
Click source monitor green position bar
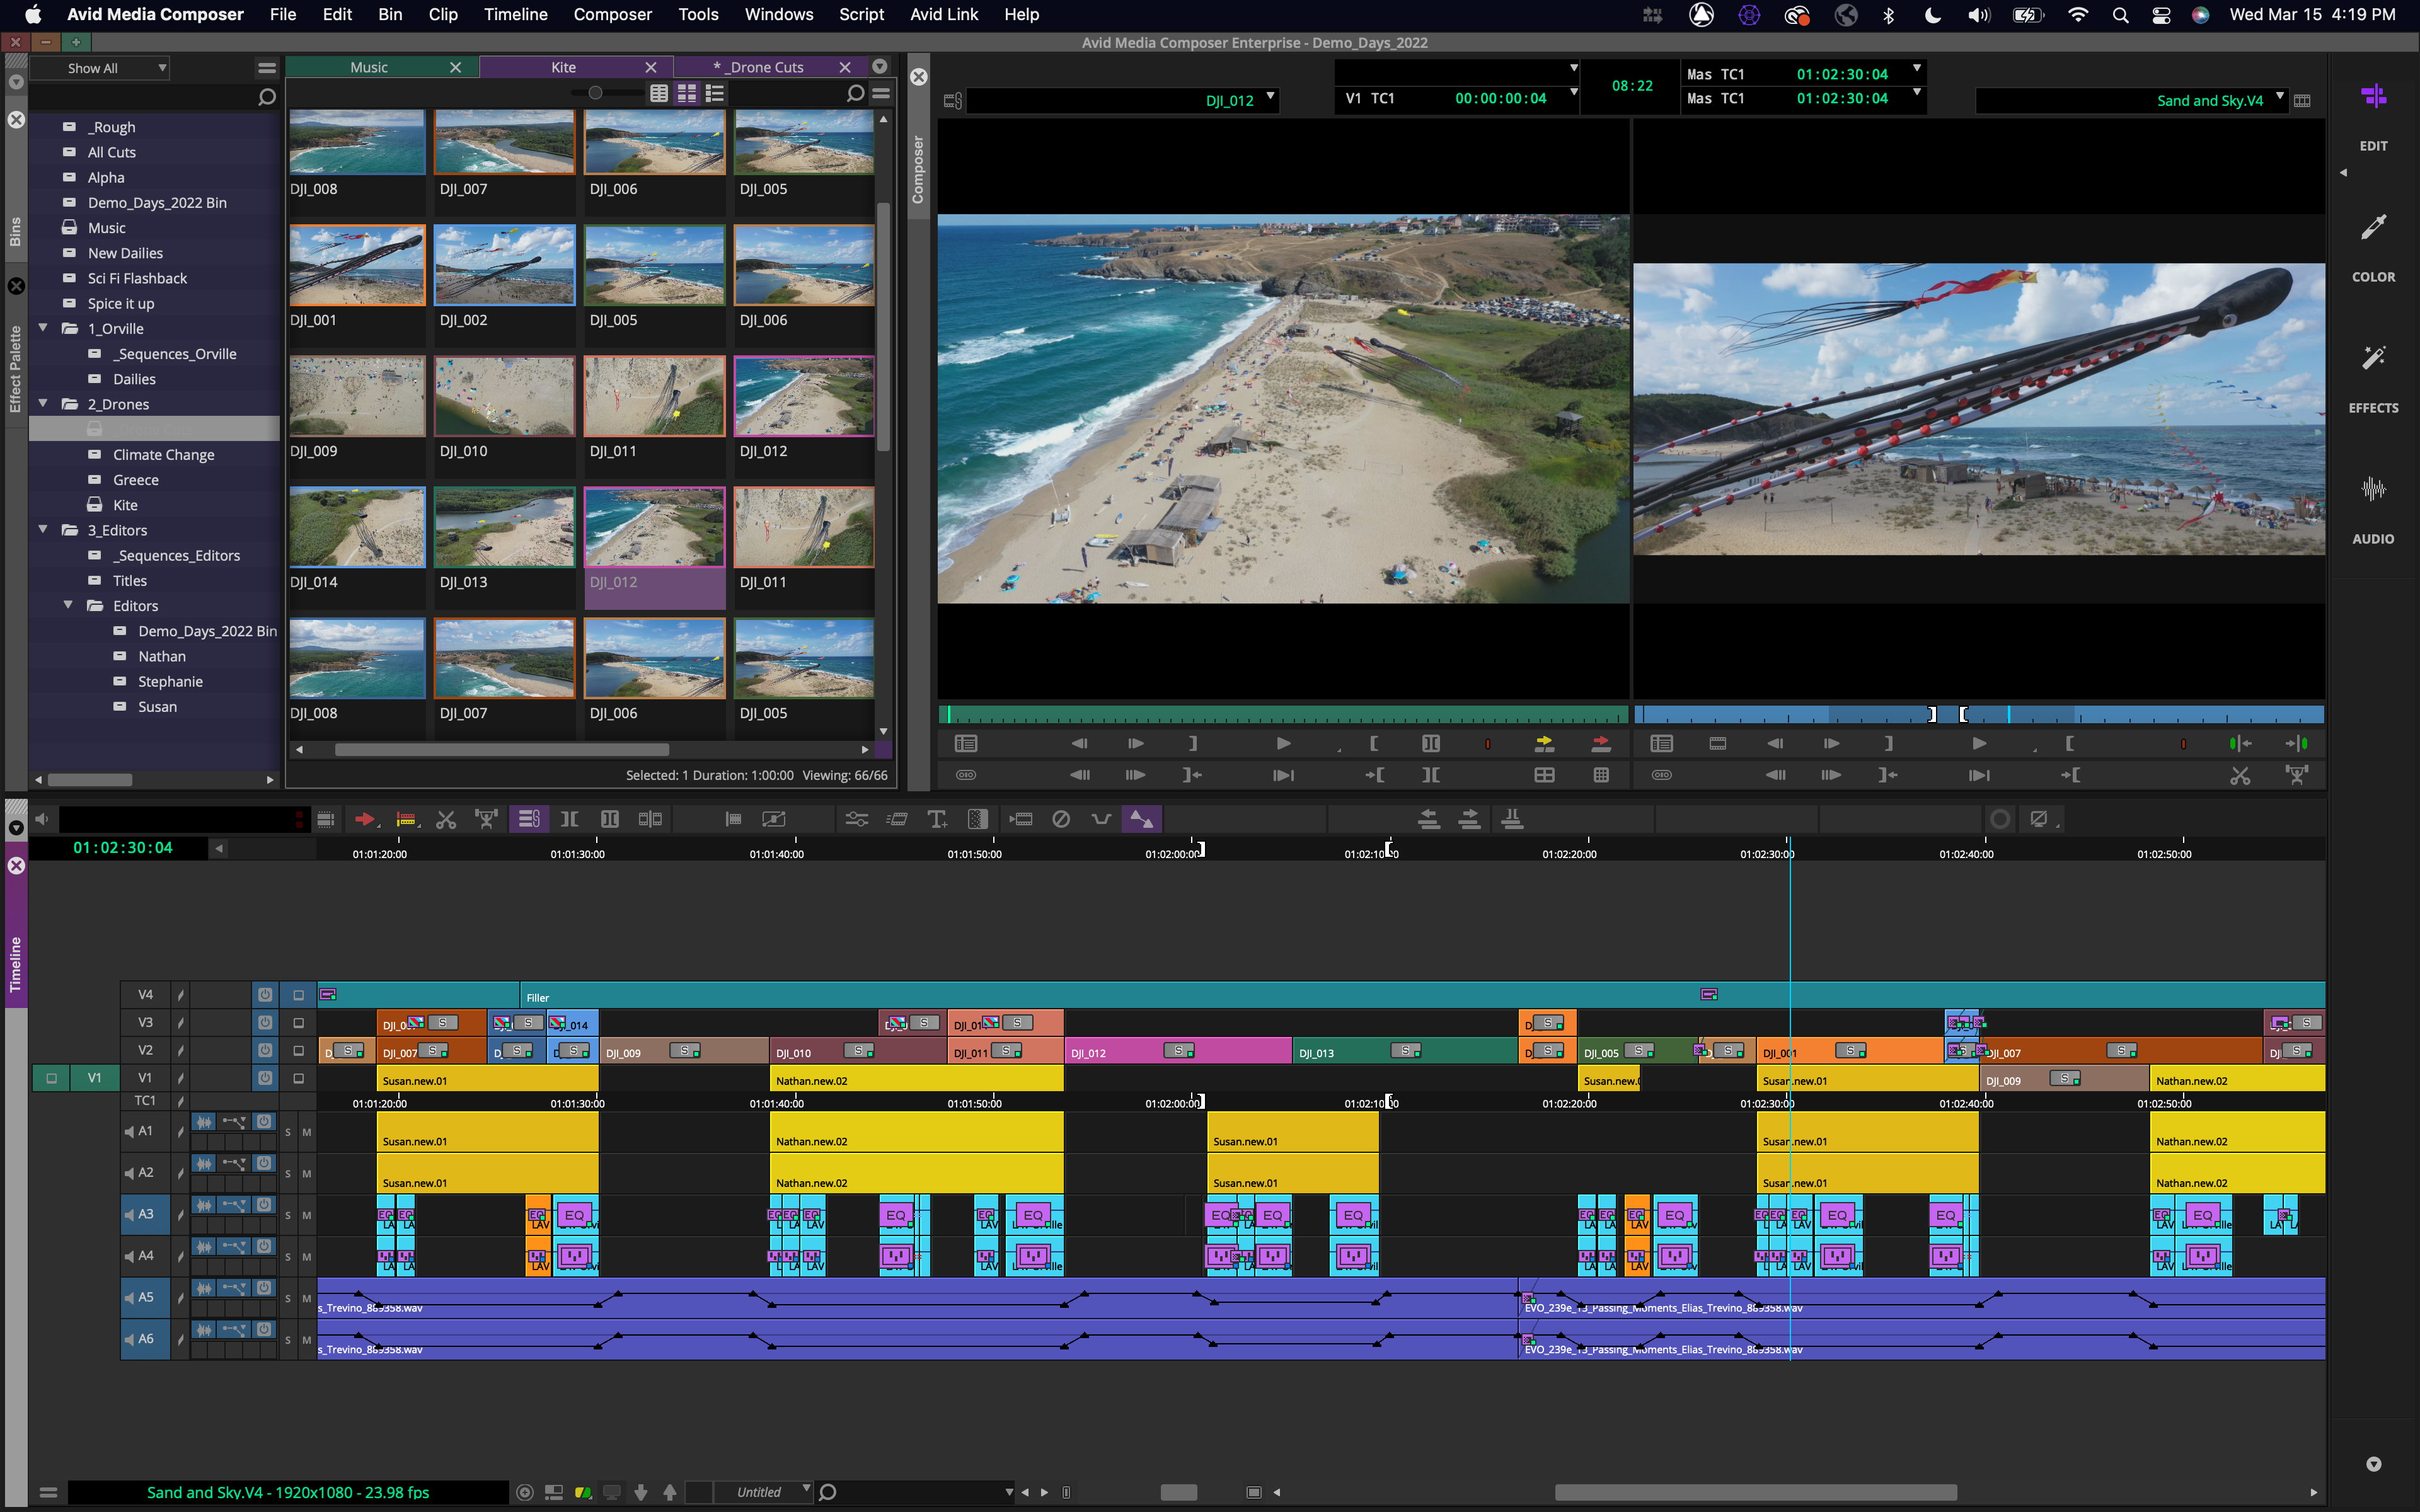(x=1283, y=714)
